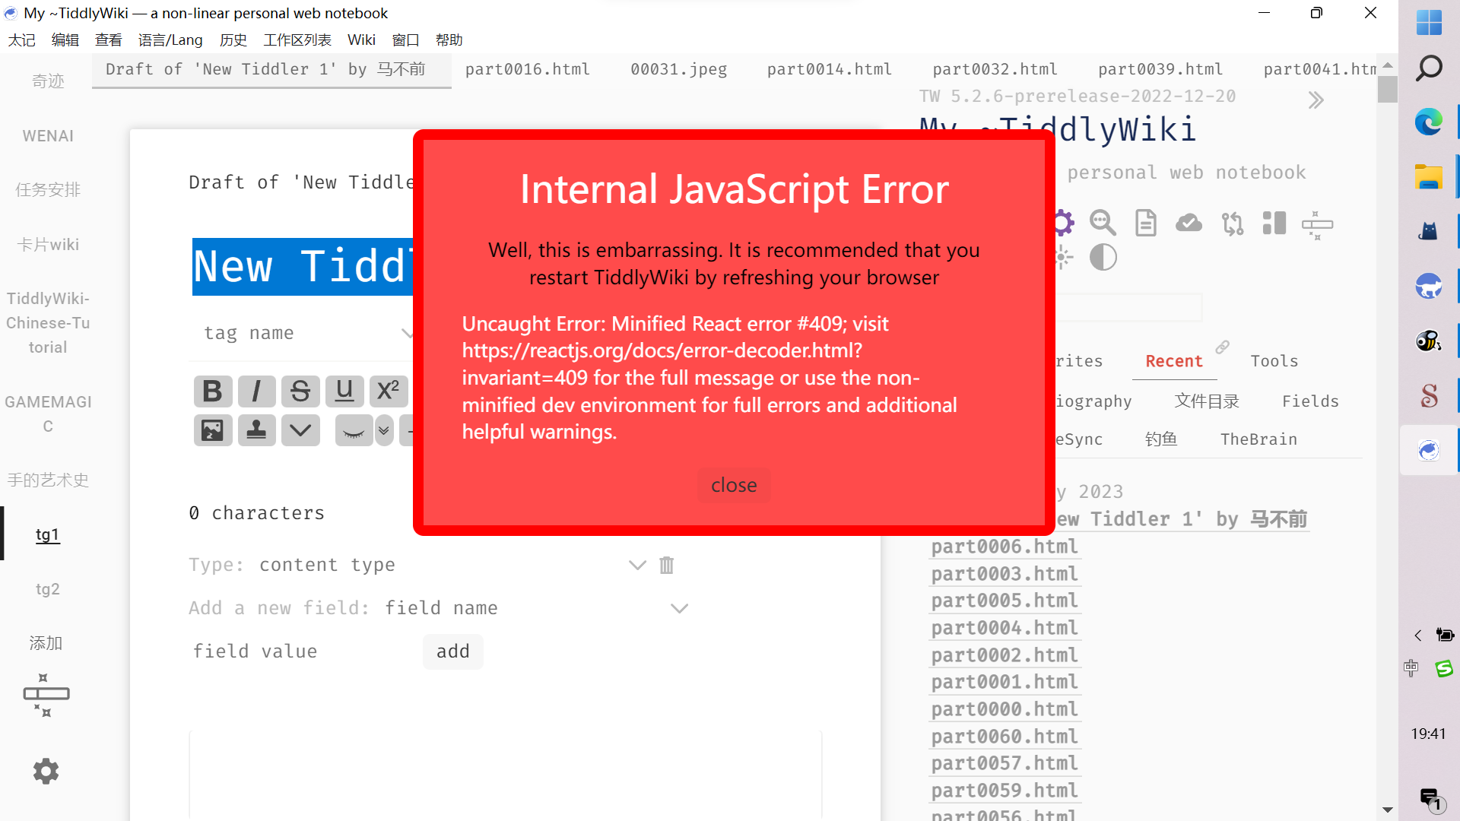Screen dimensions: 1460x821
Task: Expand the field name dropdown
Action: [679, 608]
